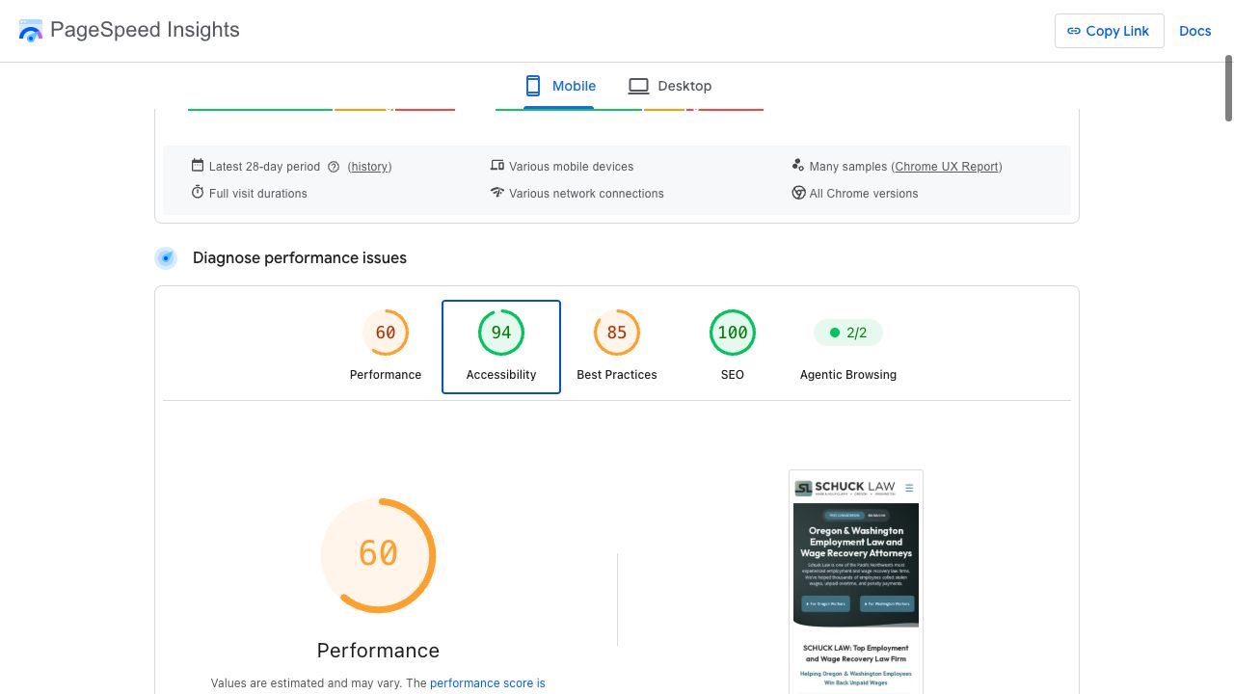Click the help icon next to 28-day period
The height and width of the screenshot is (694, 1234).
coord(334,167)
